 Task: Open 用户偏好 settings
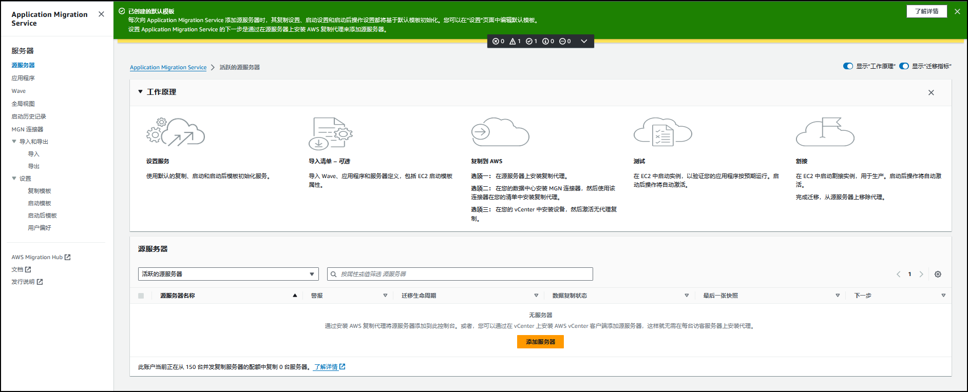40,228
